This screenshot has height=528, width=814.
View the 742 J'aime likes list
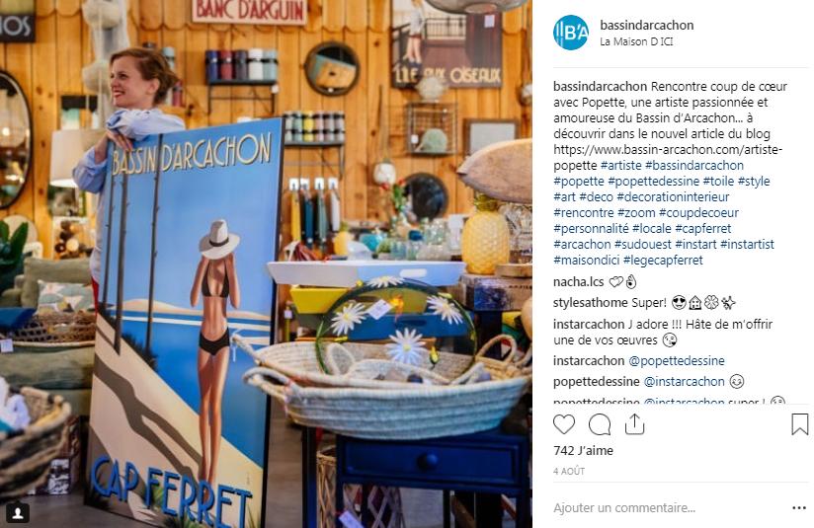tap(583, 450)
